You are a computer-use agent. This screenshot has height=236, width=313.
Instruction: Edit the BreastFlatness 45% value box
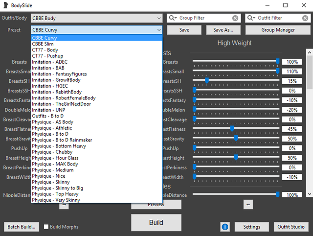[292, 129]
